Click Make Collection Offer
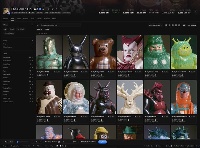 pos(89,142)
